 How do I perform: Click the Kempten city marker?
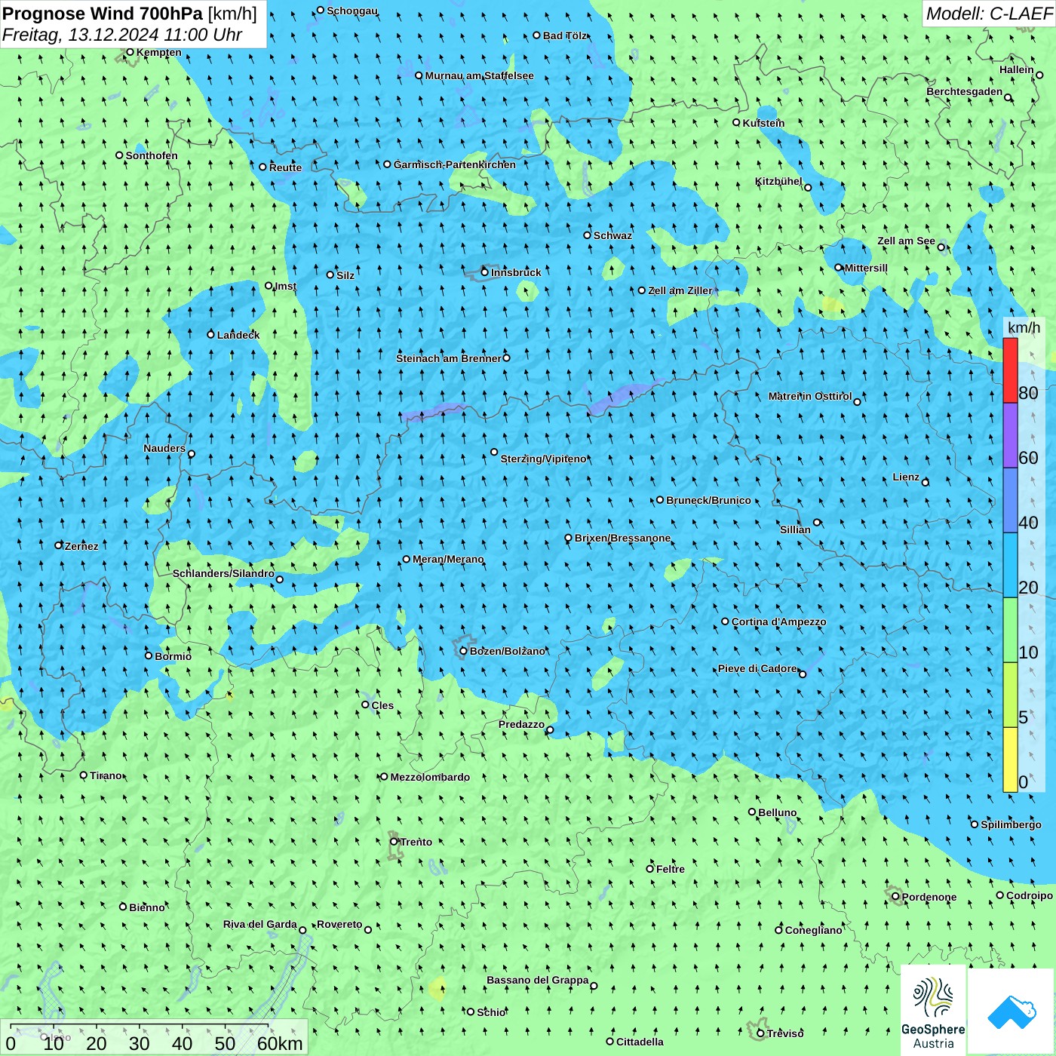(x=130, y=52)
